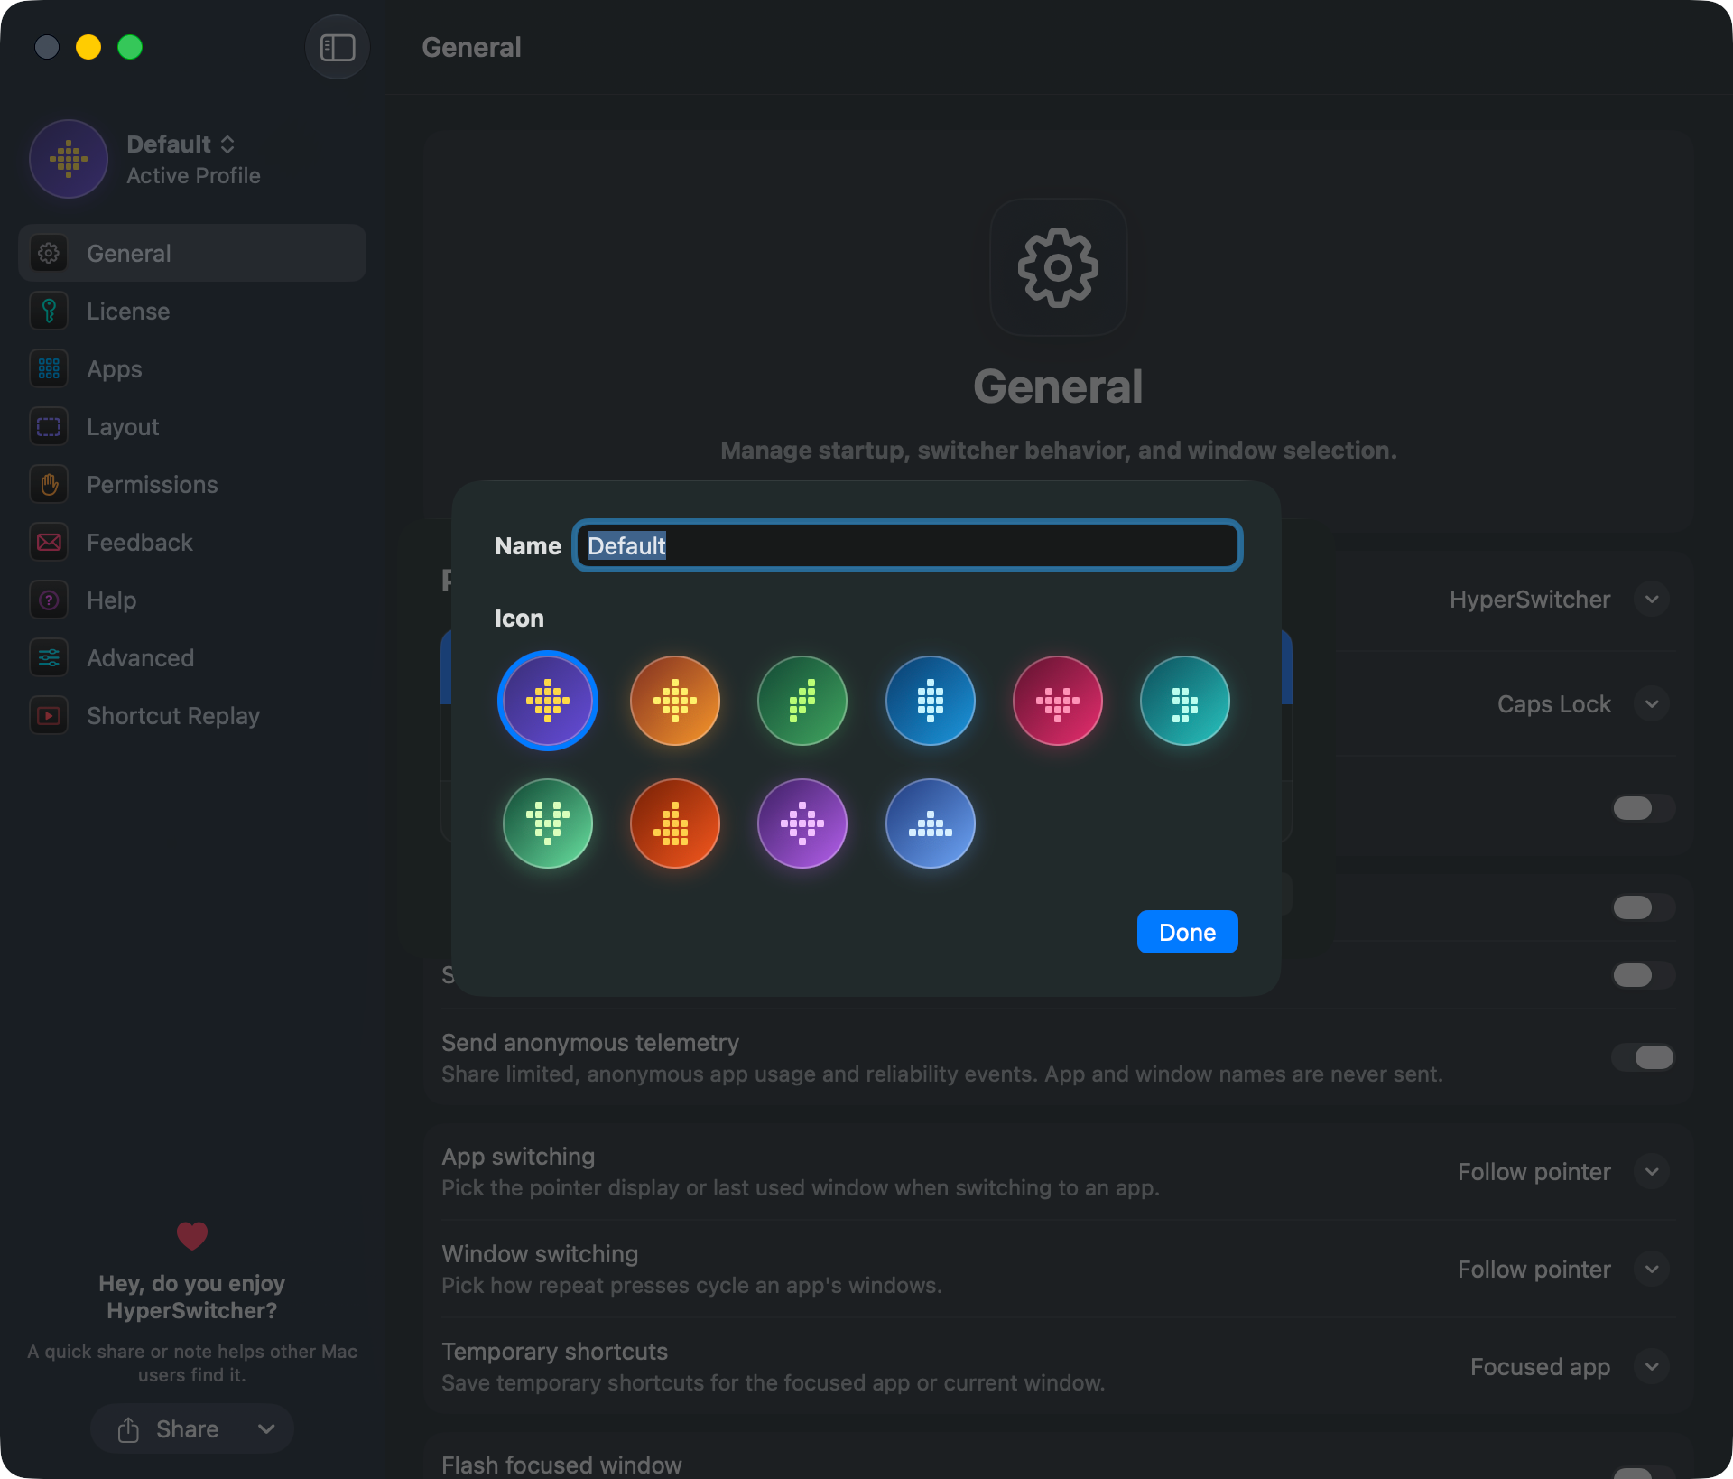Click the 'Send anonymous telemetry' title

click(x=590, y=1043)
